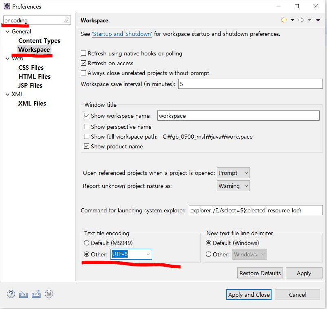Open the UTF-8 encoding combo box

click(x=131, y=254)
